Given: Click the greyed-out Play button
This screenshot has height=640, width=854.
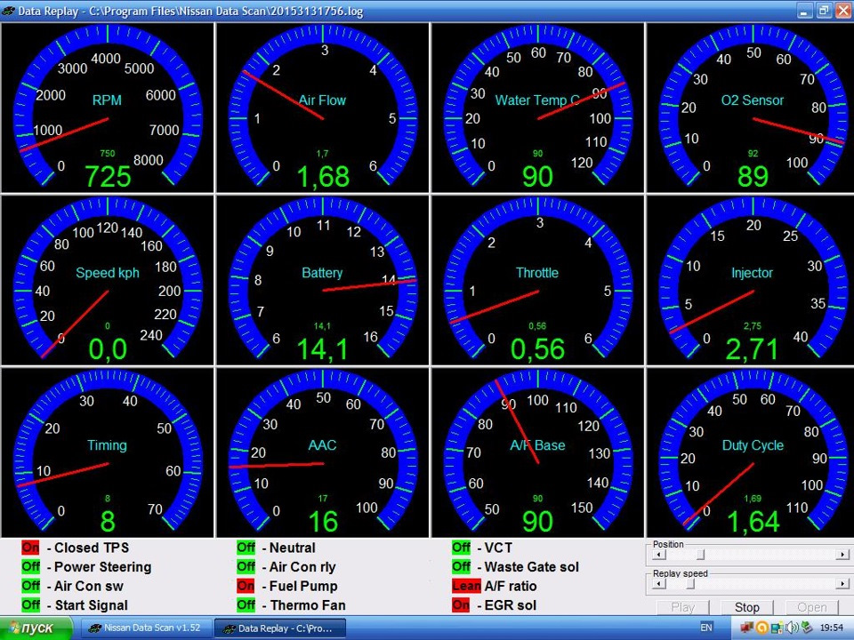Looking at the screenshot, I should coord(683,607).
